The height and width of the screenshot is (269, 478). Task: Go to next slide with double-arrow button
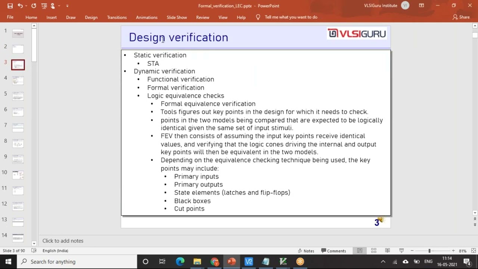pyautogui.click(x=475, y=225)
